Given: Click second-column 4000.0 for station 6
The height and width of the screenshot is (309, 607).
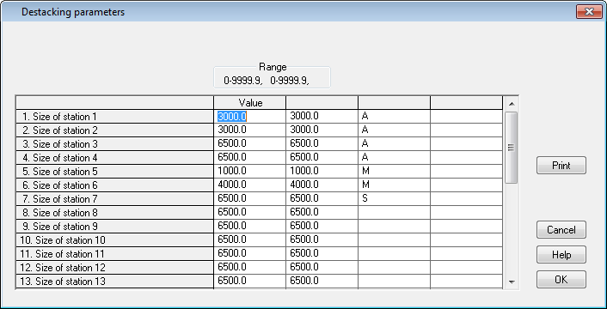Looking at the screenshot, I should [x=322, y=185].
